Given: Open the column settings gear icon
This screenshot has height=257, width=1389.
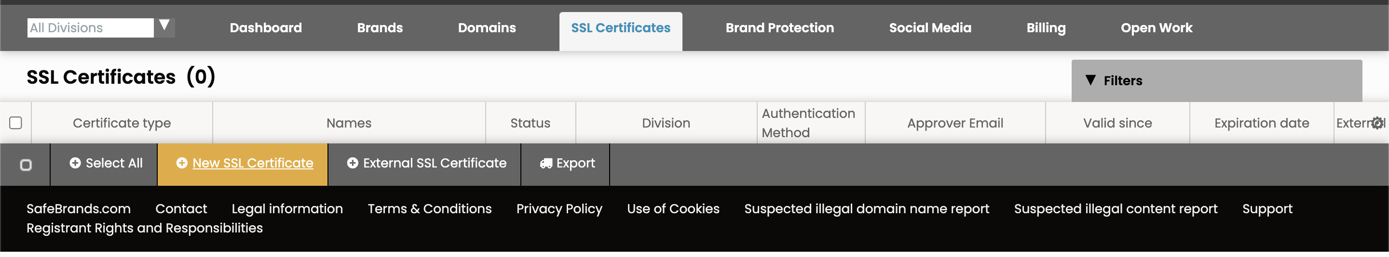Looking at the screenshot, I should pos(1377,123).
